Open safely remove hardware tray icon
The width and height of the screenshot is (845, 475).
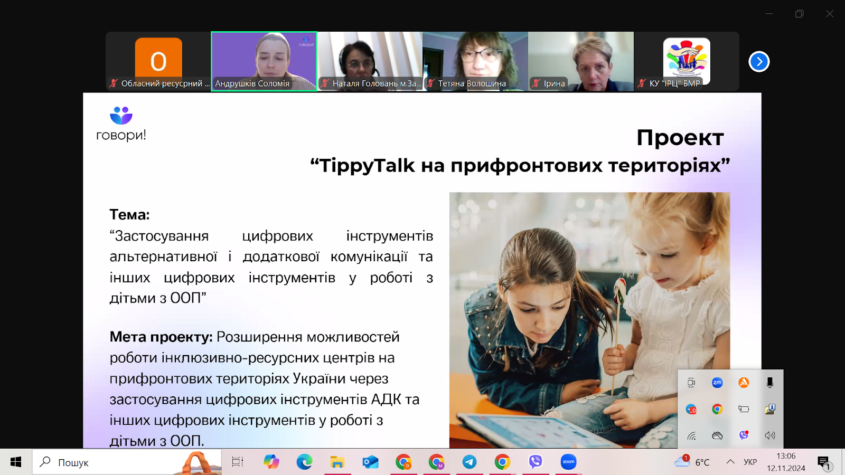[x=770, y=409]
